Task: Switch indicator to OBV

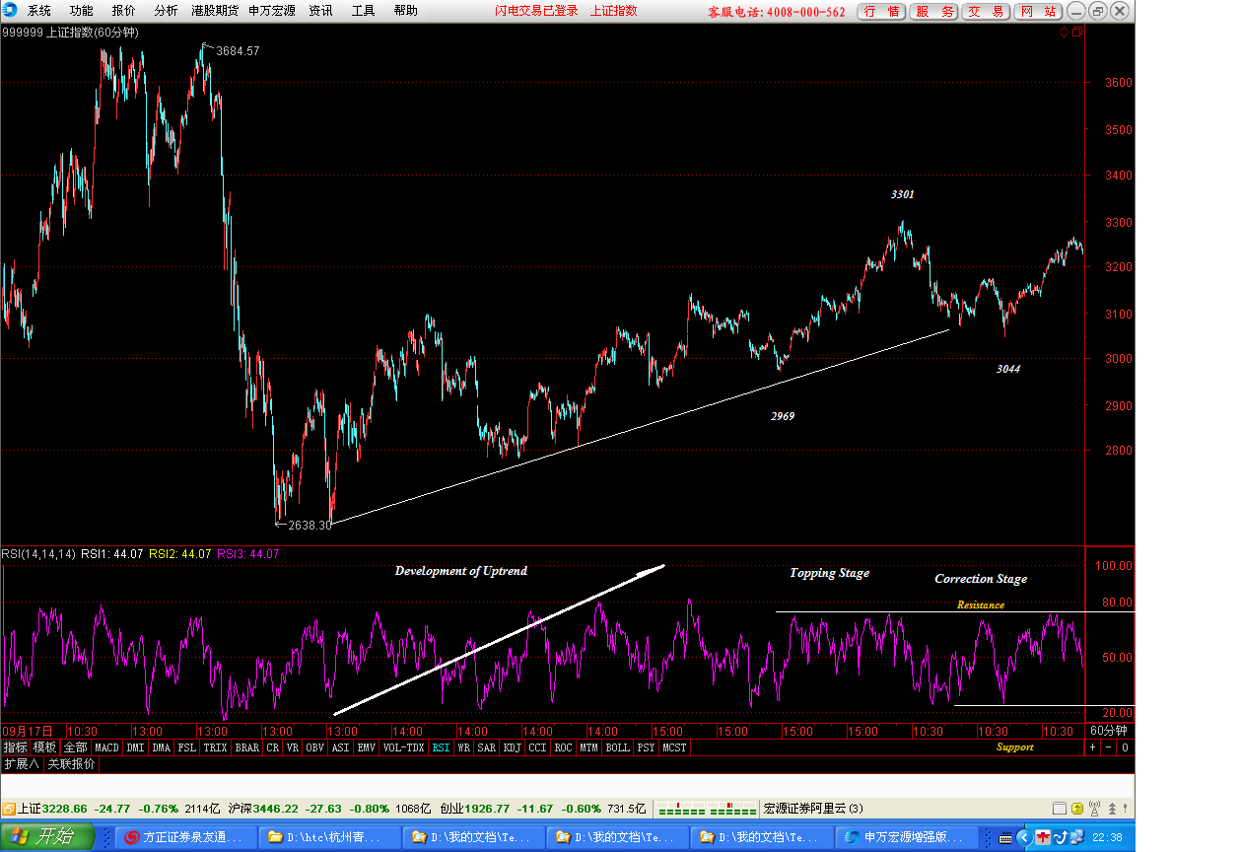Action: tap(314, 747)
